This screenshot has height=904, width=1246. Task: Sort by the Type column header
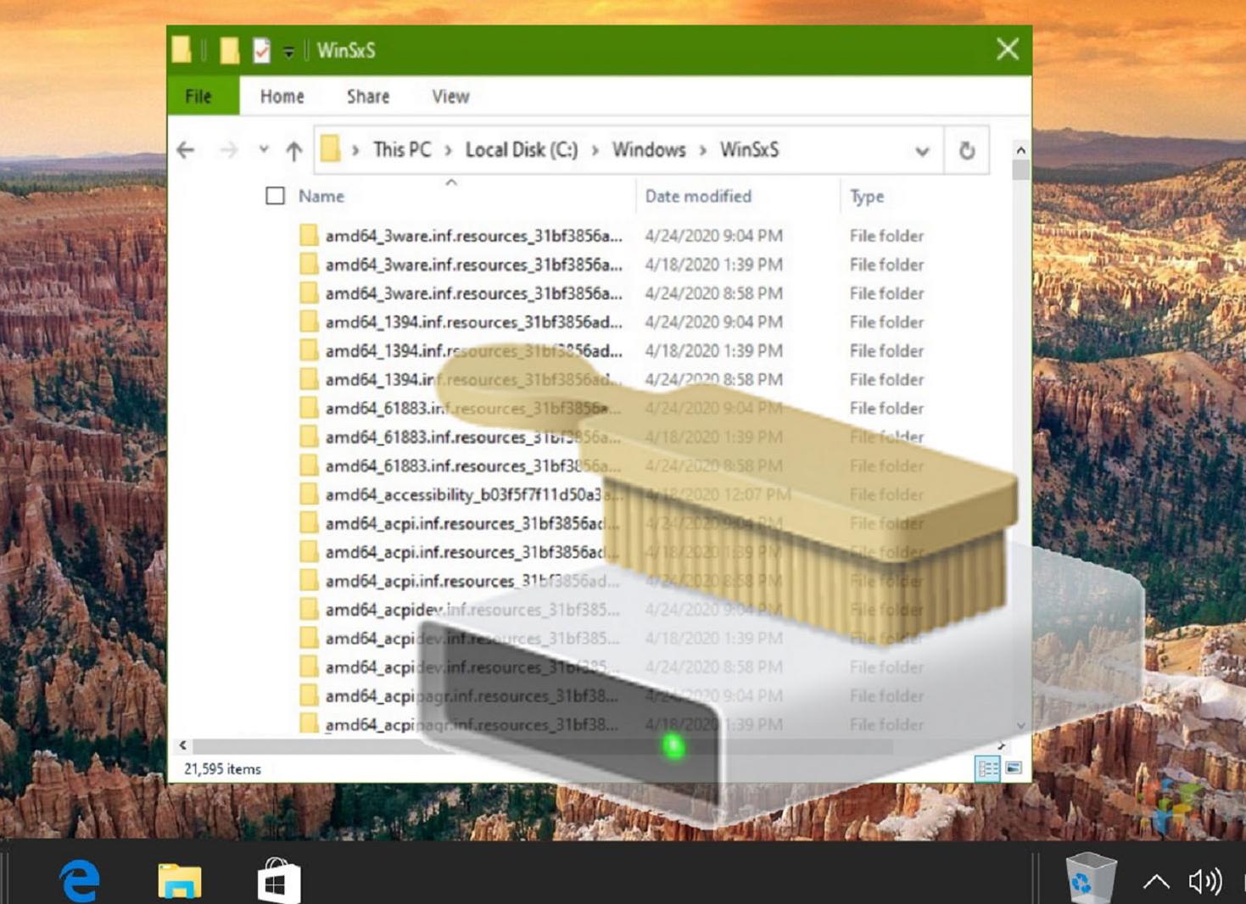867,196
